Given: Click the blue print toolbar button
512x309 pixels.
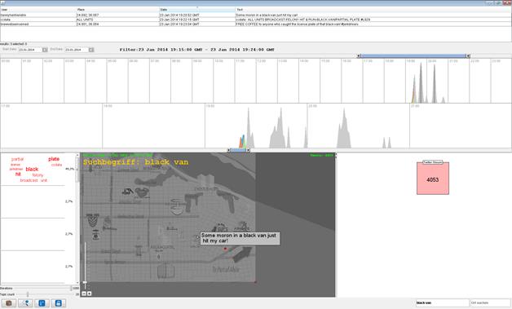Looking at the screenshot, I should [58, 303].
